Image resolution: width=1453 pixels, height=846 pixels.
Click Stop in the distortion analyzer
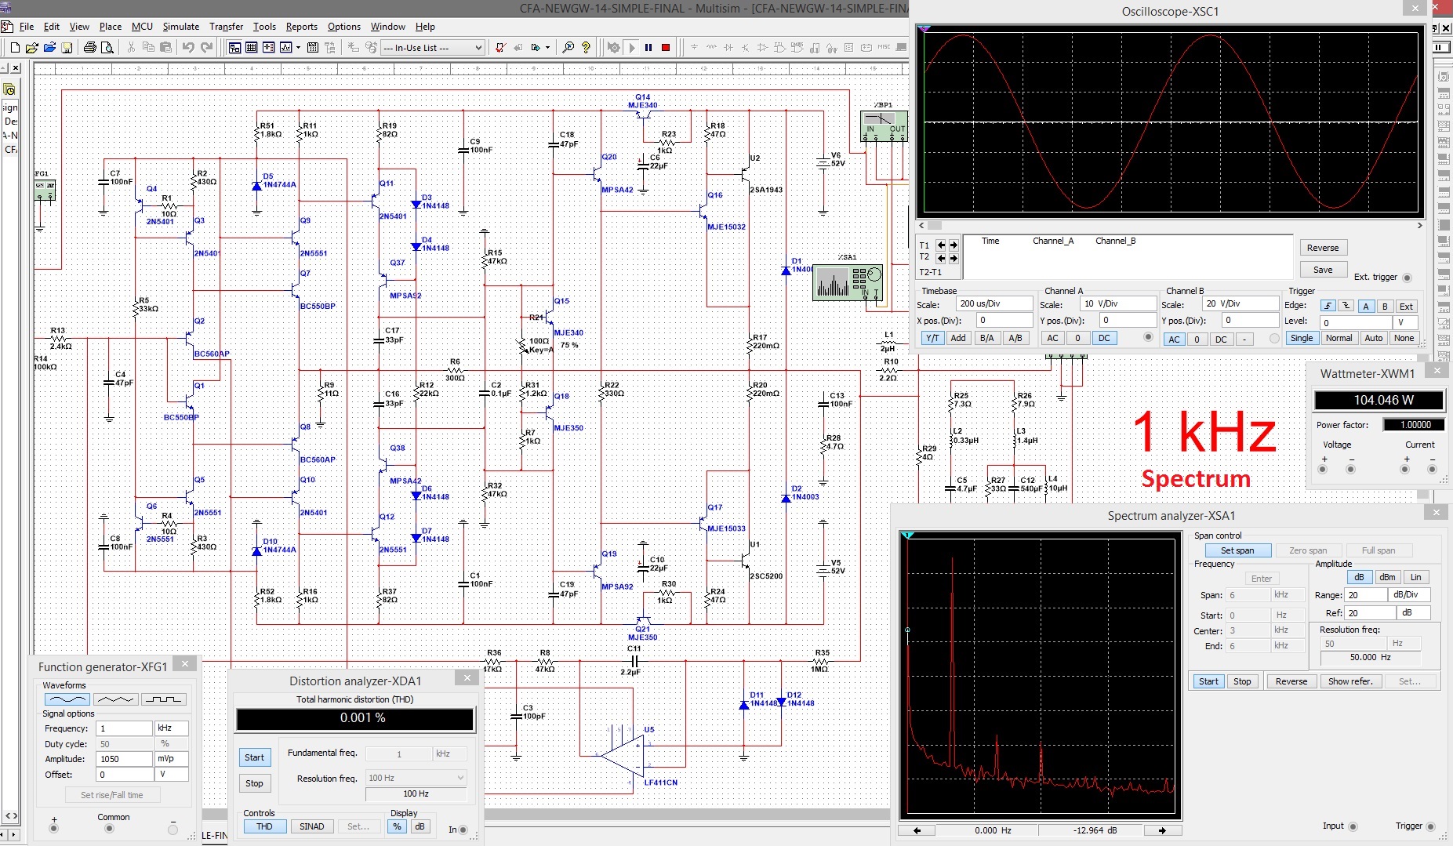point(254,783)
